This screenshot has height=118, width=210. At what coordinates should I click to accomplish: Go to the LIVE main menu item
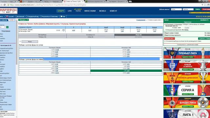coord(70,11)
